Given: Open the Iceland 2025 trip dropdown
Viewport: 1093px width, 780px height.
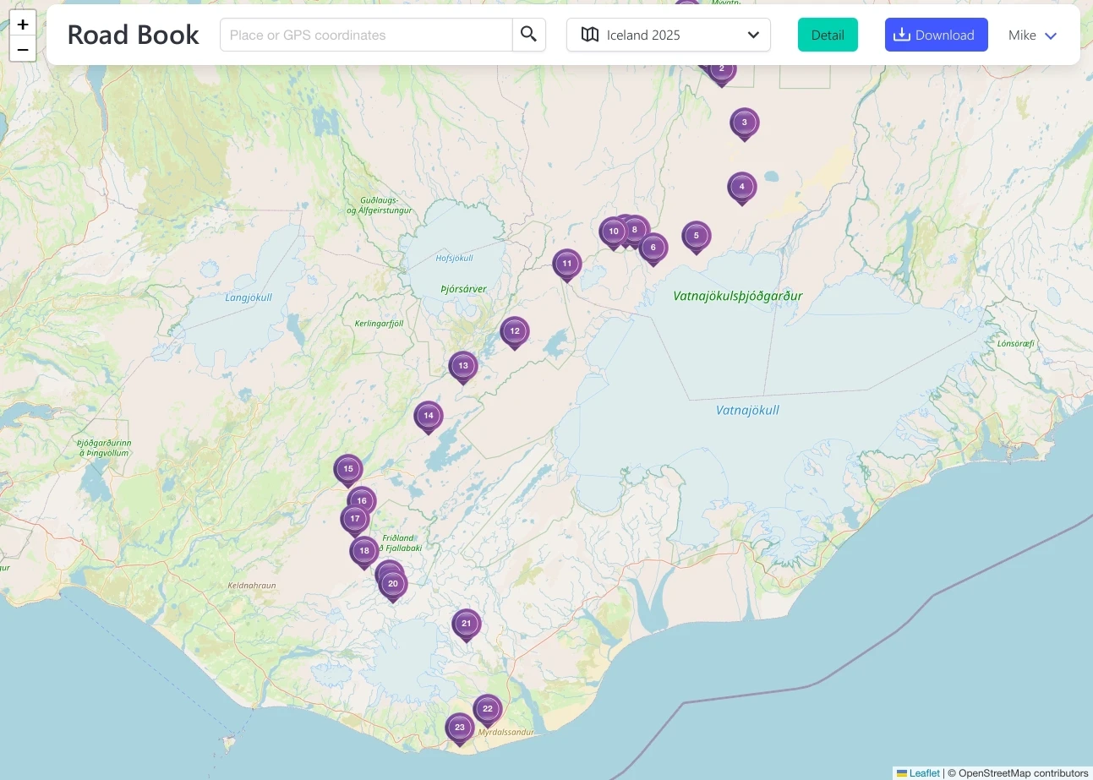Looking at the screenshot, I should [668, 35].
